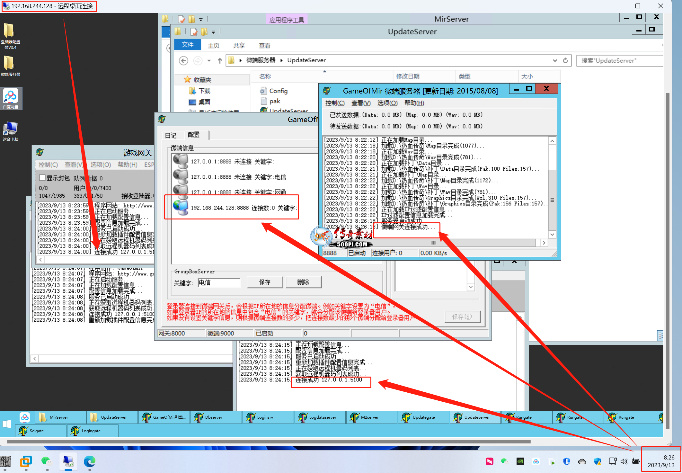Click the host volume tray icon
This screenshot has height=473, width=682.
pyautogui.click(x=624, y=462)
